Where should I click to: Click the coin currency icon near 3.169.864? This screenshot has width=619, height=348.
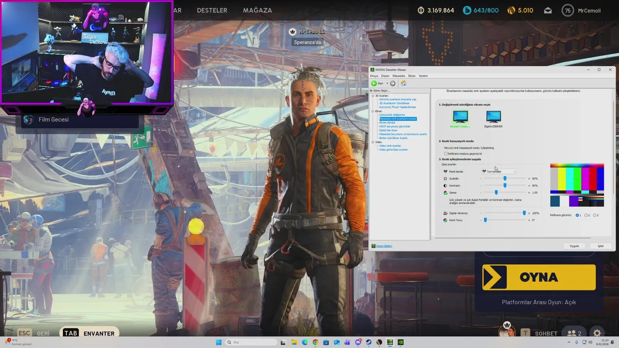421,10
